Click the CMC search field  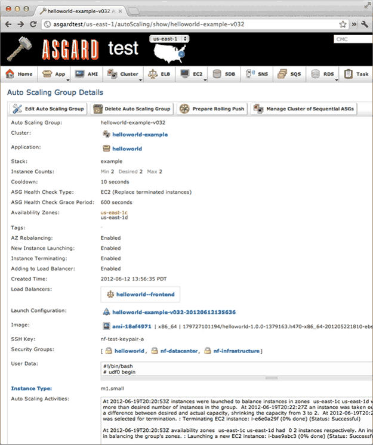coord(353,39)
